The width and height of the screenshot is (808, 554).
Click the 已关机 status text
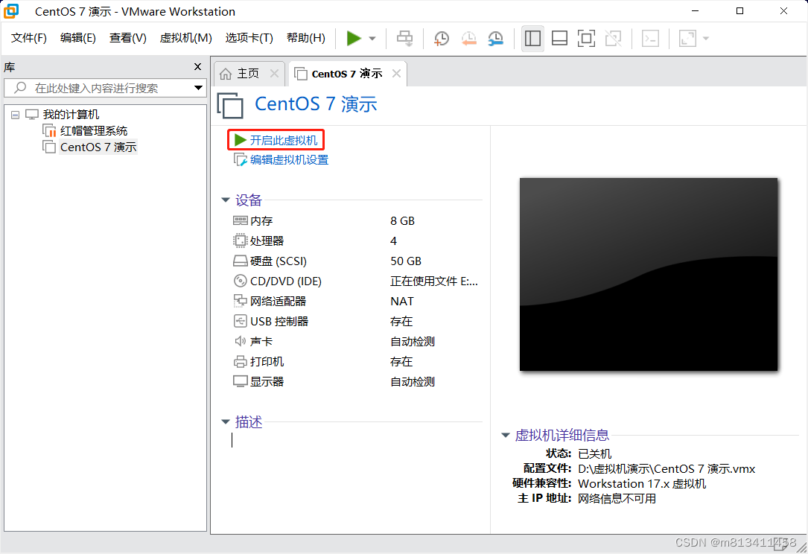coord(595,454)
